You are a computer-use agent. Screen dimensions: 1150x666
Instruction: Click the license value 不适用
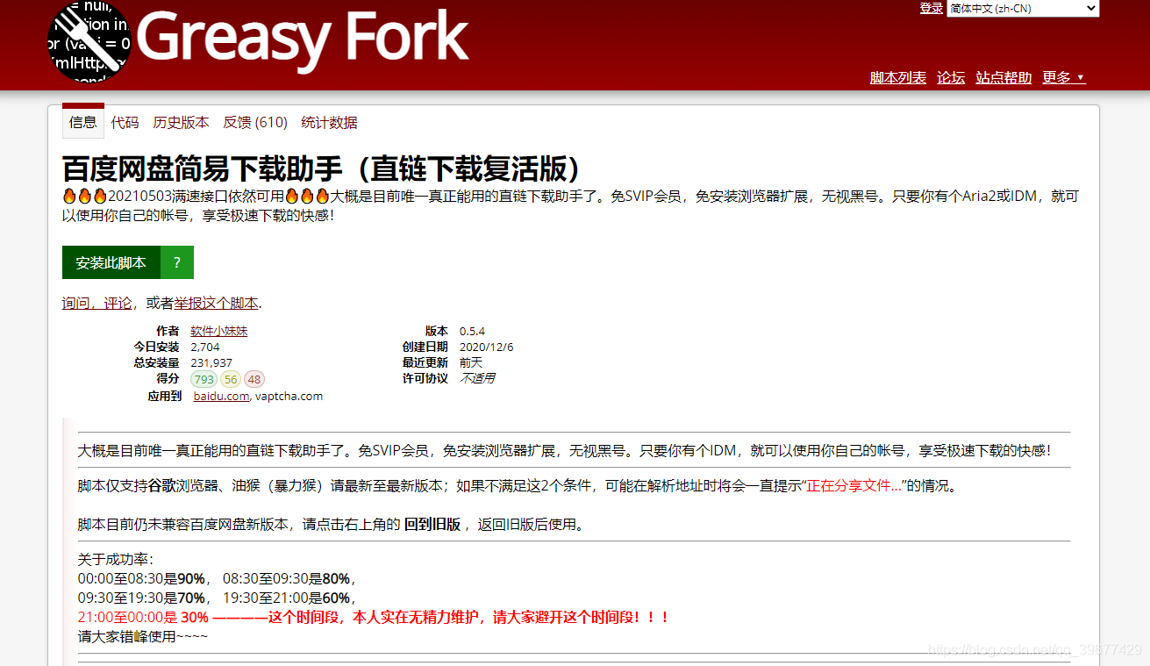coord(477,378)
